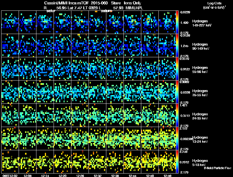This screenshot has width=233, height=177.
Task: Click the 'Ions Only' text in the title
Action: (133, 3)
